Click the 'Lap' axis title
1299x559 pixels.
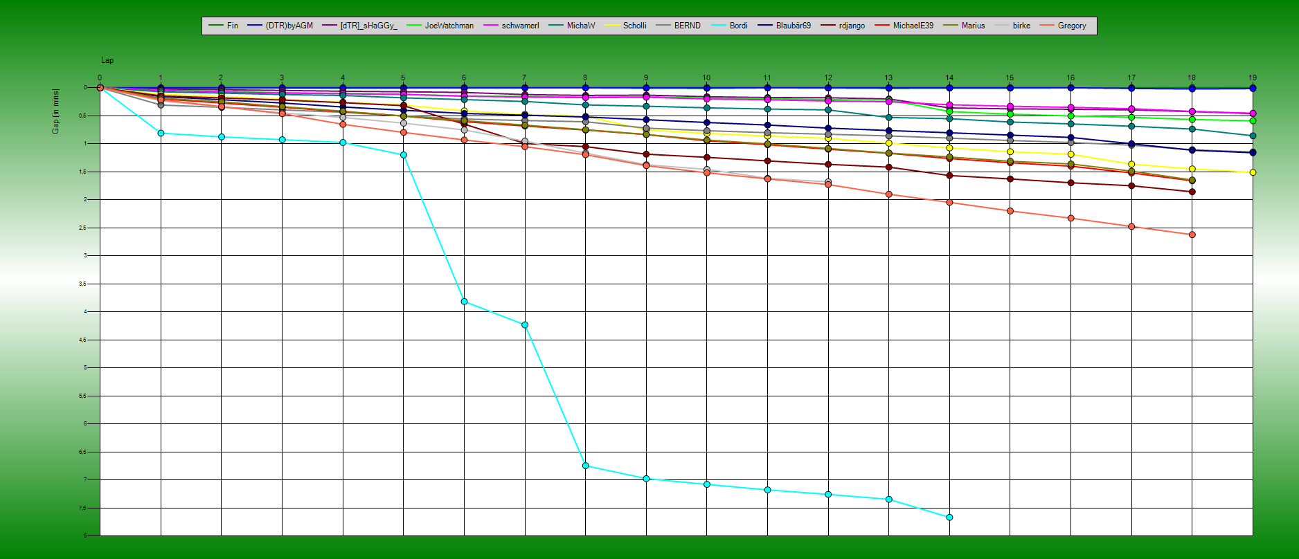(107, 60)
